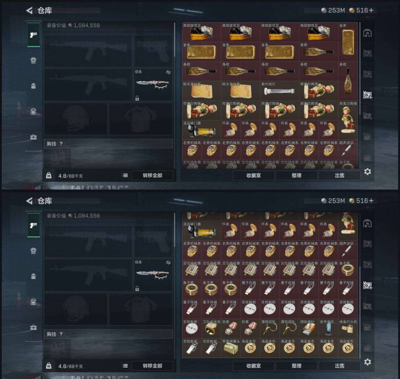
Task: Go back using 仓库 arrow in upper screenshot
Action: pyautogui.click(x=29, y=11)
